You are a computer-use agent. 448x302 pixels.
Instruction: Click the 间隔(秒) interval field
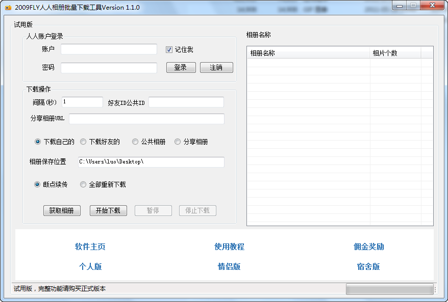(82, 102)
